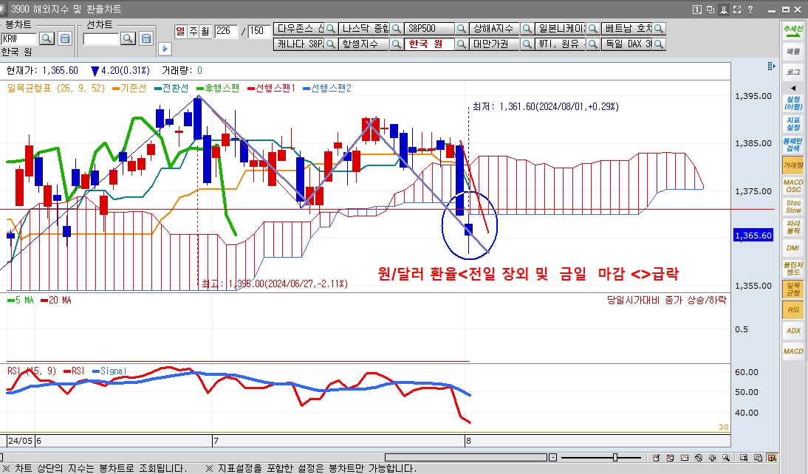
Task: Click save icon beside KRW search button
Action: pyautogui.click(x=65, y=38)
